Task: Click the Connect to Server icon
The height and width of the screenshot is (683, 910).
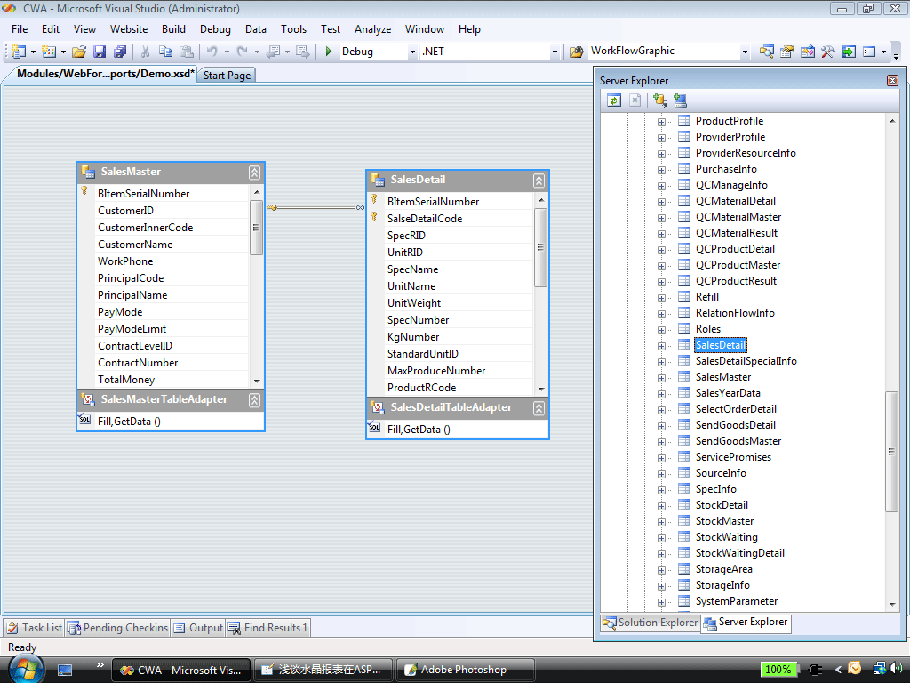Action: tap(680, 100)
